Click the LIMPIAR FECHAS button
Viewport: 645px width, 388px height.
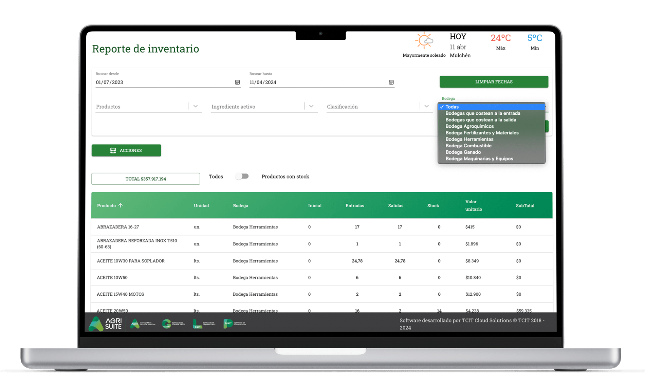tap(494, 82)
